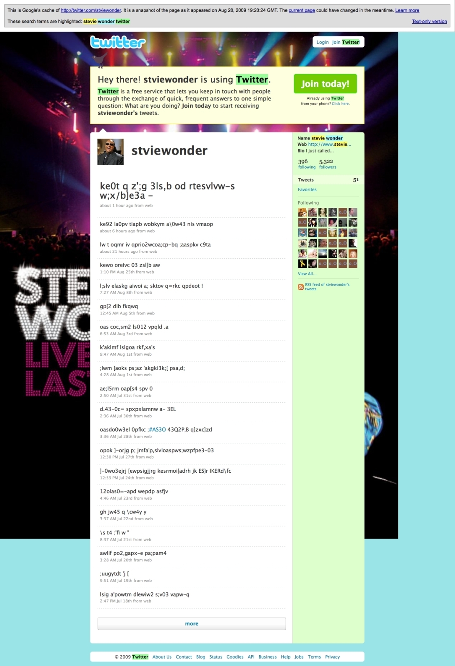The image size is (455, 666).
Task: Click the first avatar in Following grid
Action: pyautogui.click(x=302, y=212)
